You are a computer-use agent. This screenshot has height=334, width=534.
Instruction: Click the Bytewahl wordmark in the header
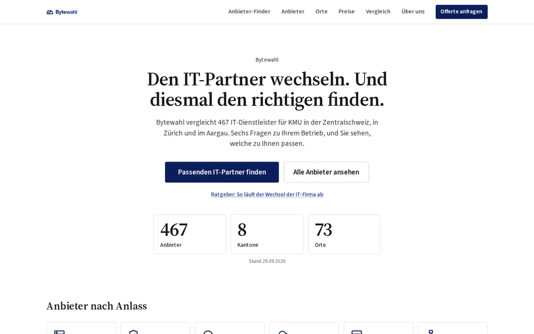(x=66, y=12)
